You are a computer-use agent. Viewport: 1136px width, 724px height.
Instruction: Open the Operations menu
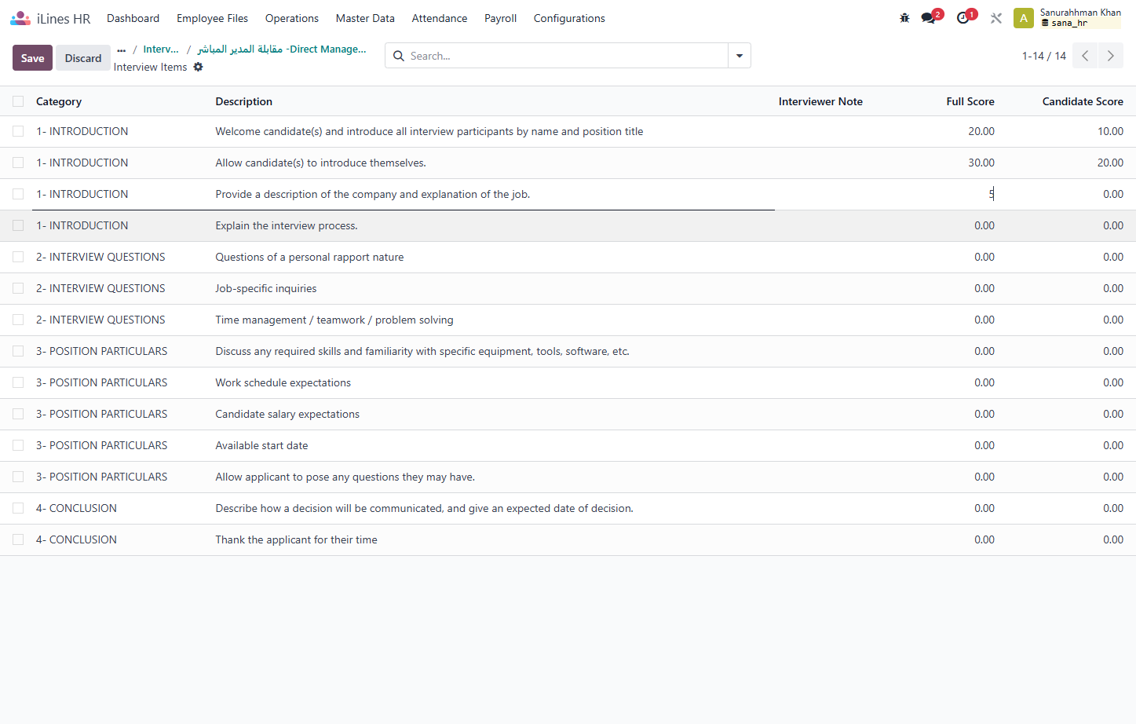(x=292, y=18)
